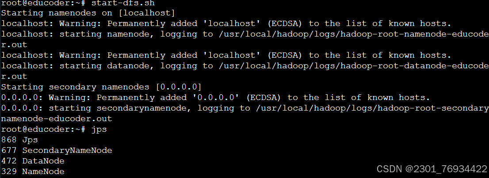Click the '0.0.0.0' ECDSA warning line
This screenshot has width=489, height=178.
[215, 97]
